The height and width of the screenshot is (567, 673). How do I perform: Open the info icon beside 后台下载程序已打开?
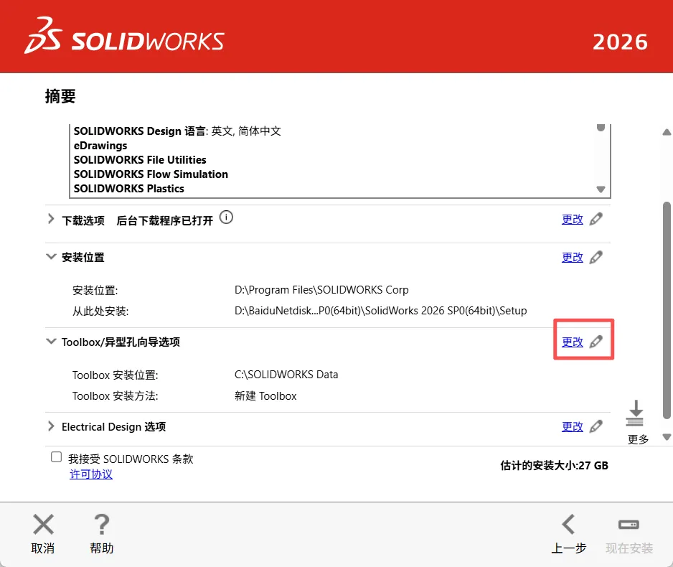226,217
